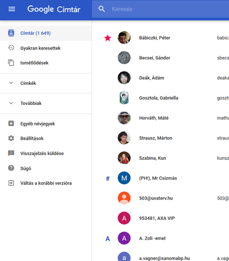This screenshot has height=261, width=229.
Task: Click the Google Címtár logo
Action: 54,9
